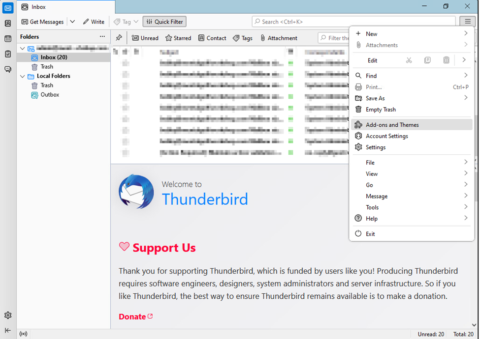Screen dimensions: 480x339
Task: Select the Local Folders entry
Action: (x=64, y=76)
